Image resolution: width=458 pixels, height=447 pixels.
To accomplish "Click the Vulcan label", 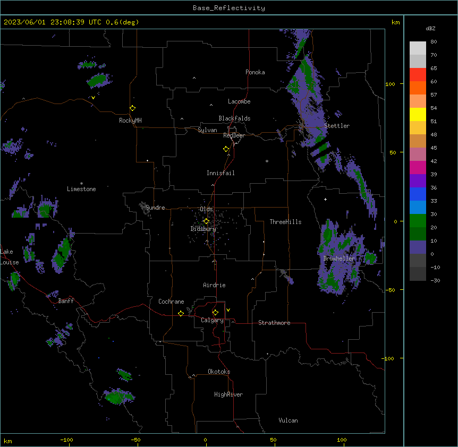I will coord(288,420).
